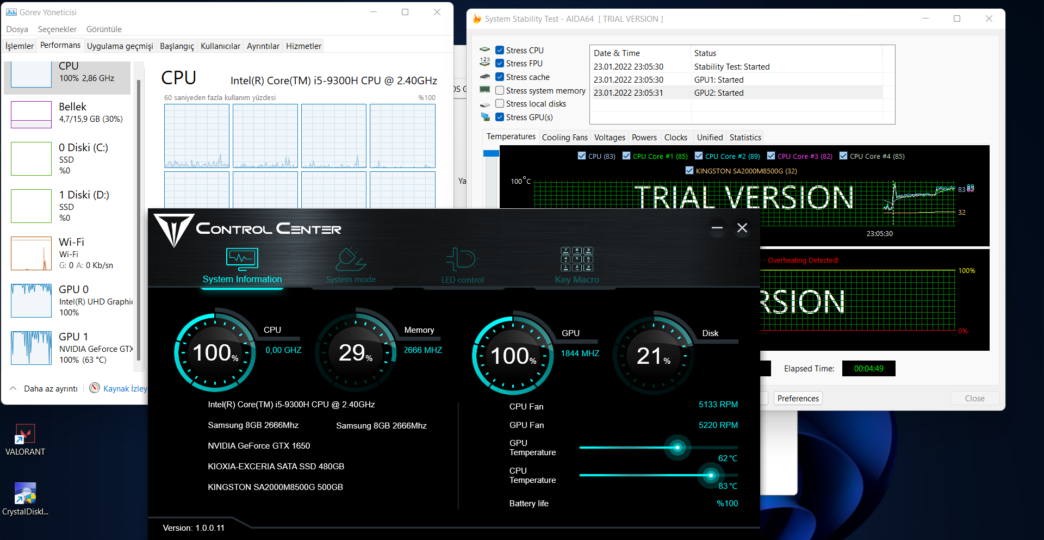
Task: Select the Bellek memory thumbnail in Task Manager
Action: tap(31, 115)
